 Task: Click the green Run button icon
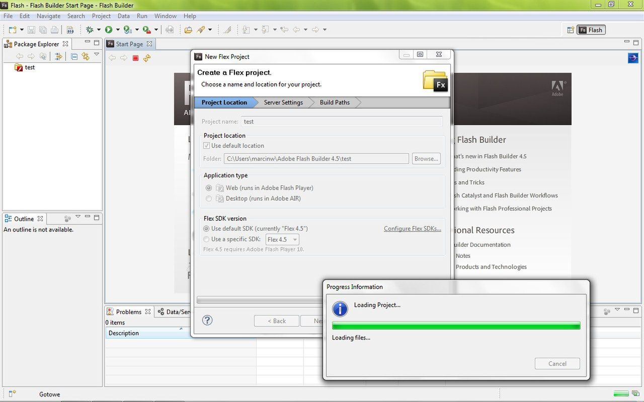(x=109, y=30)
